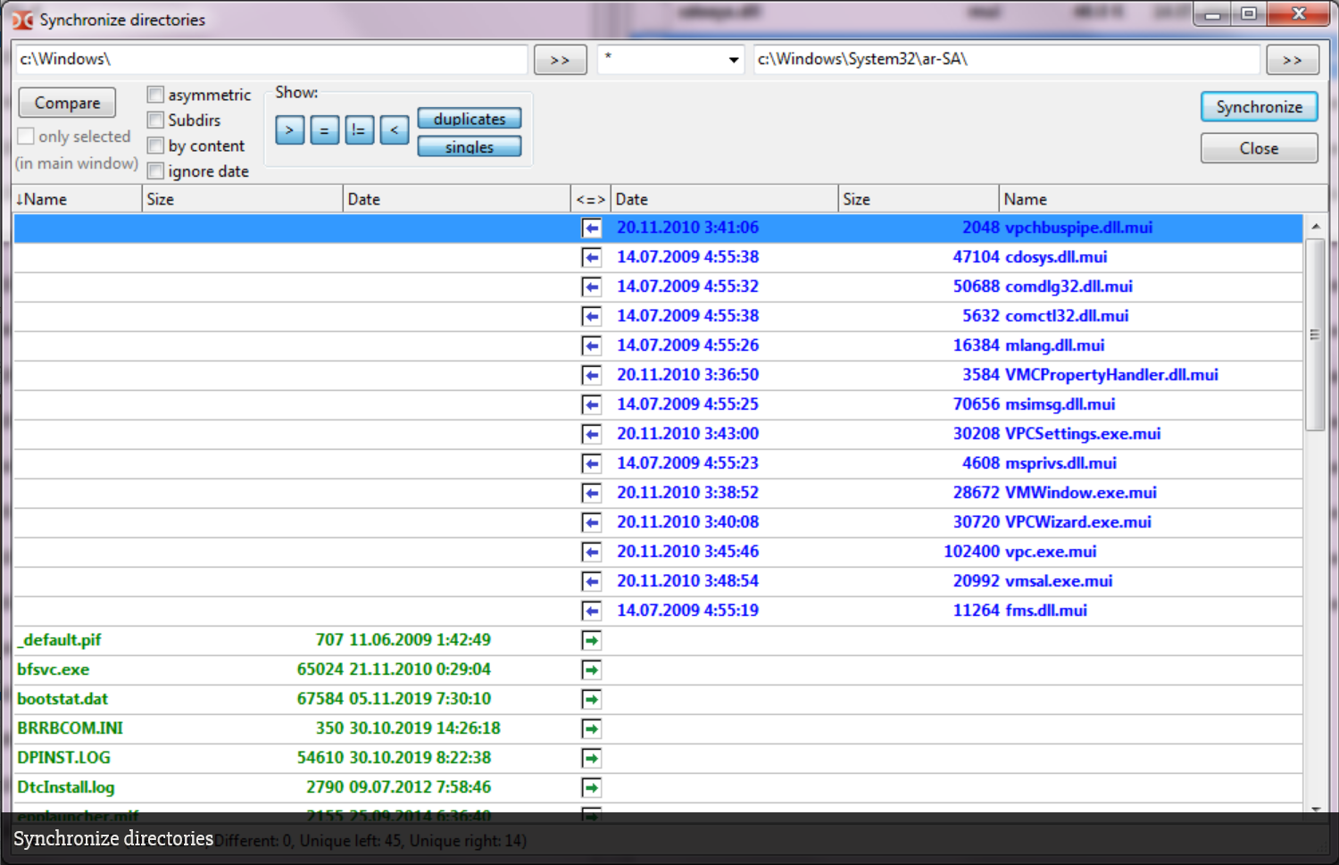Image resolution: width=1339 pixels, height=865 pixels.
Task: Change the copy direction for vpc.exe.mui
Action: point(591,552)
